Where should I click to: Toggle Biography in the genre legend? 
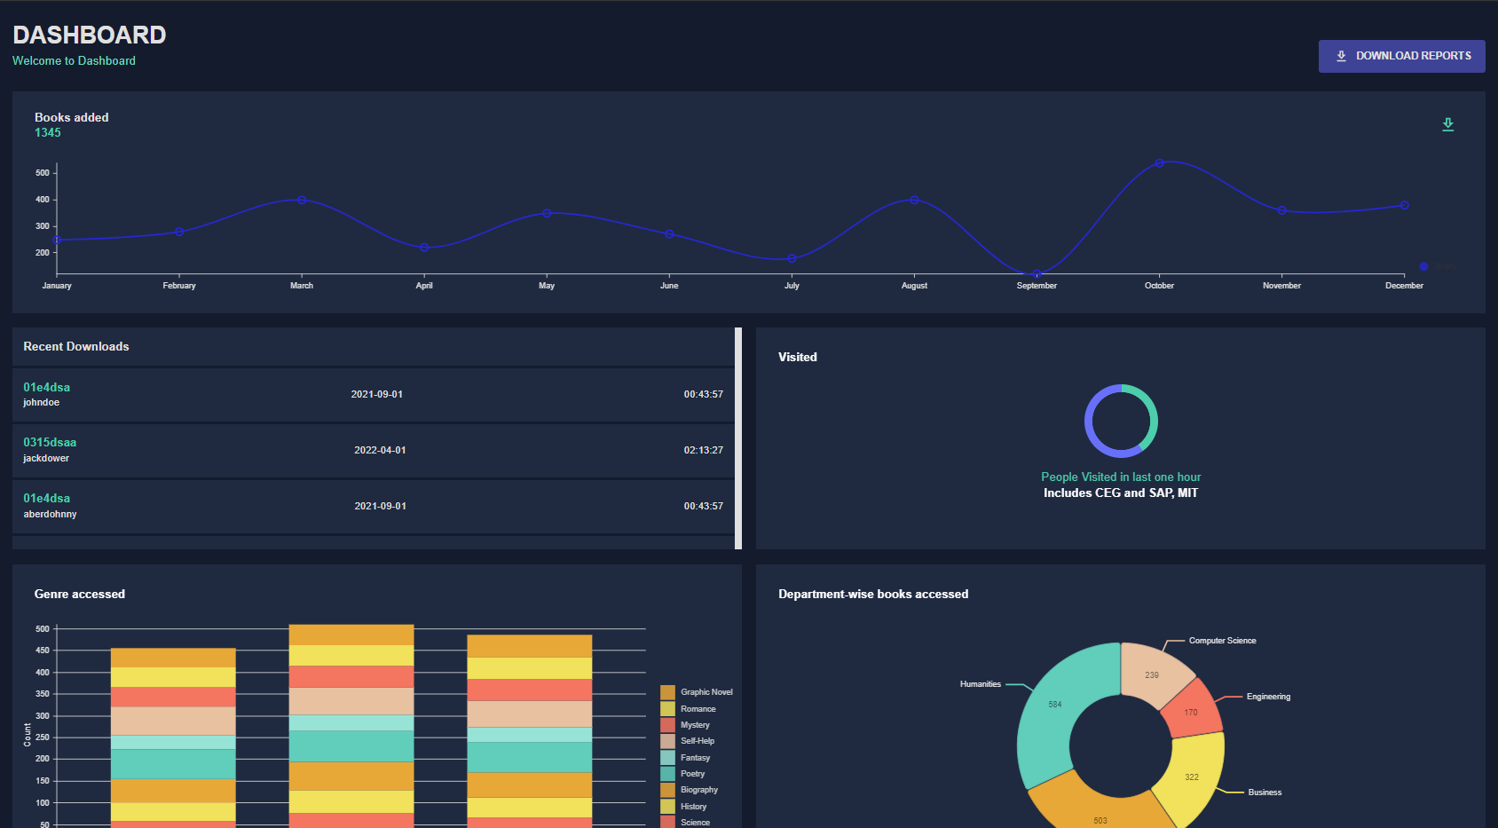pyautogui.click(x=690, y=790)
